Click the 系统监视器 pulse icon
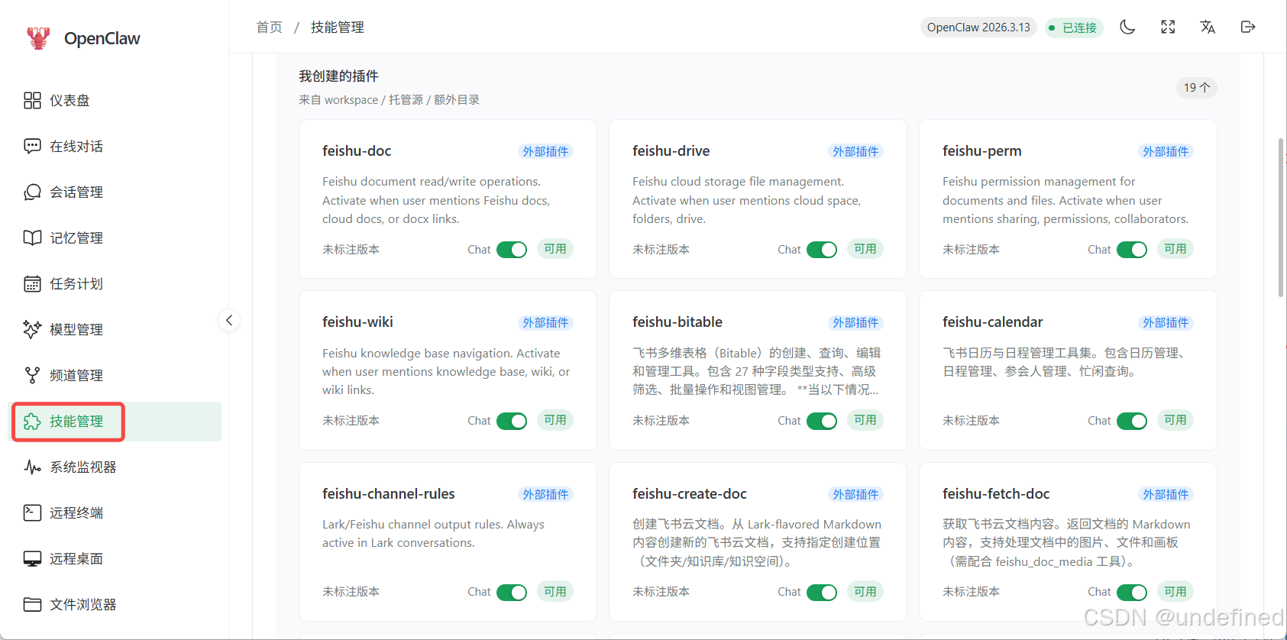 [32, 467]
